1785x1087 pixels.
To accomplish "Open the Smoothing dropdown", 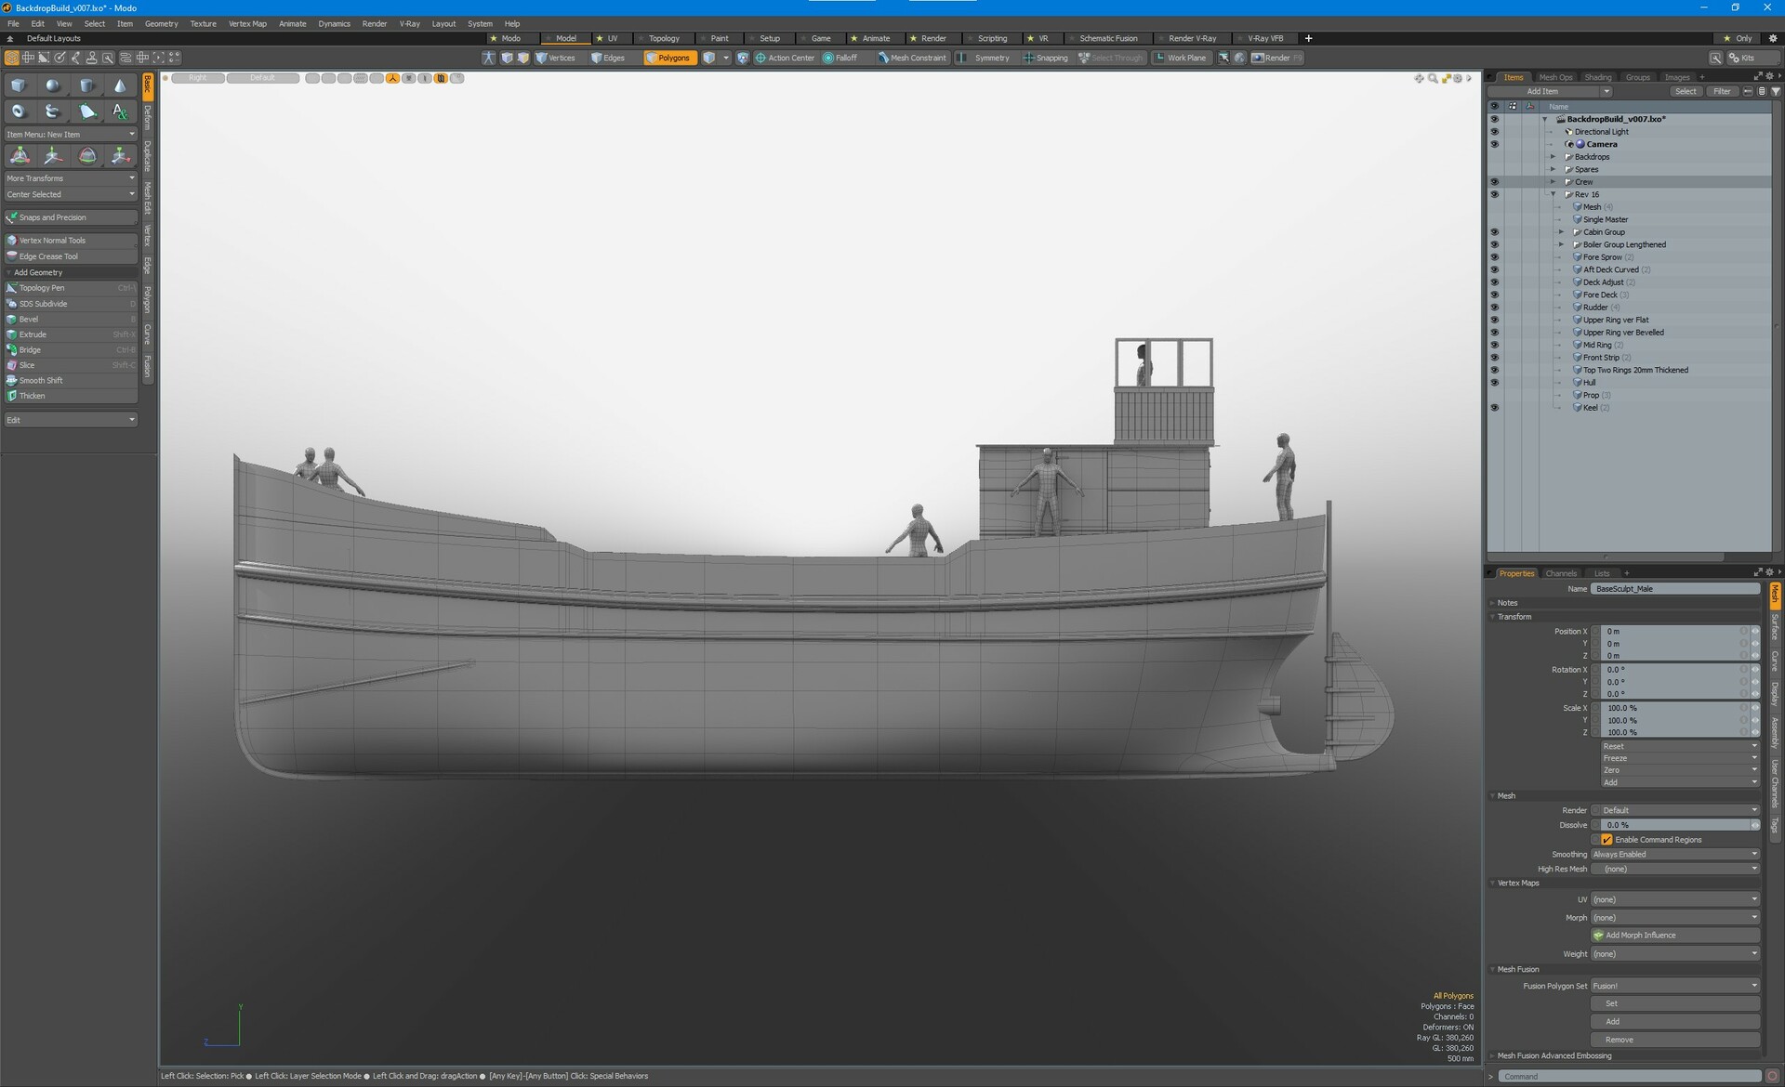I will tap(1674, 855).
